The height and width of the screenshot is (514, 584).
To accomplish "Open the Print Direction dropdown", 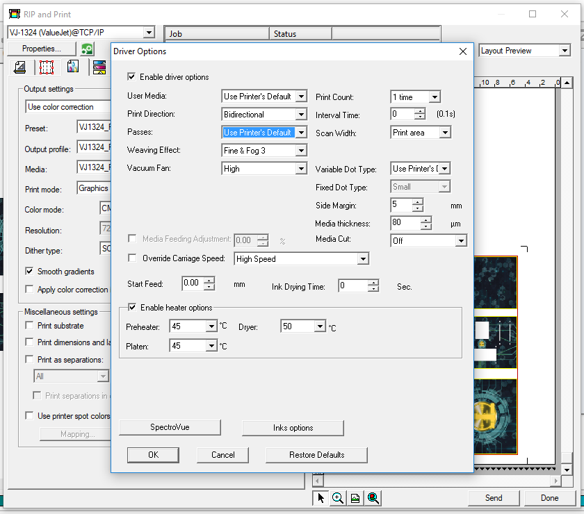I will coord(301,115).
